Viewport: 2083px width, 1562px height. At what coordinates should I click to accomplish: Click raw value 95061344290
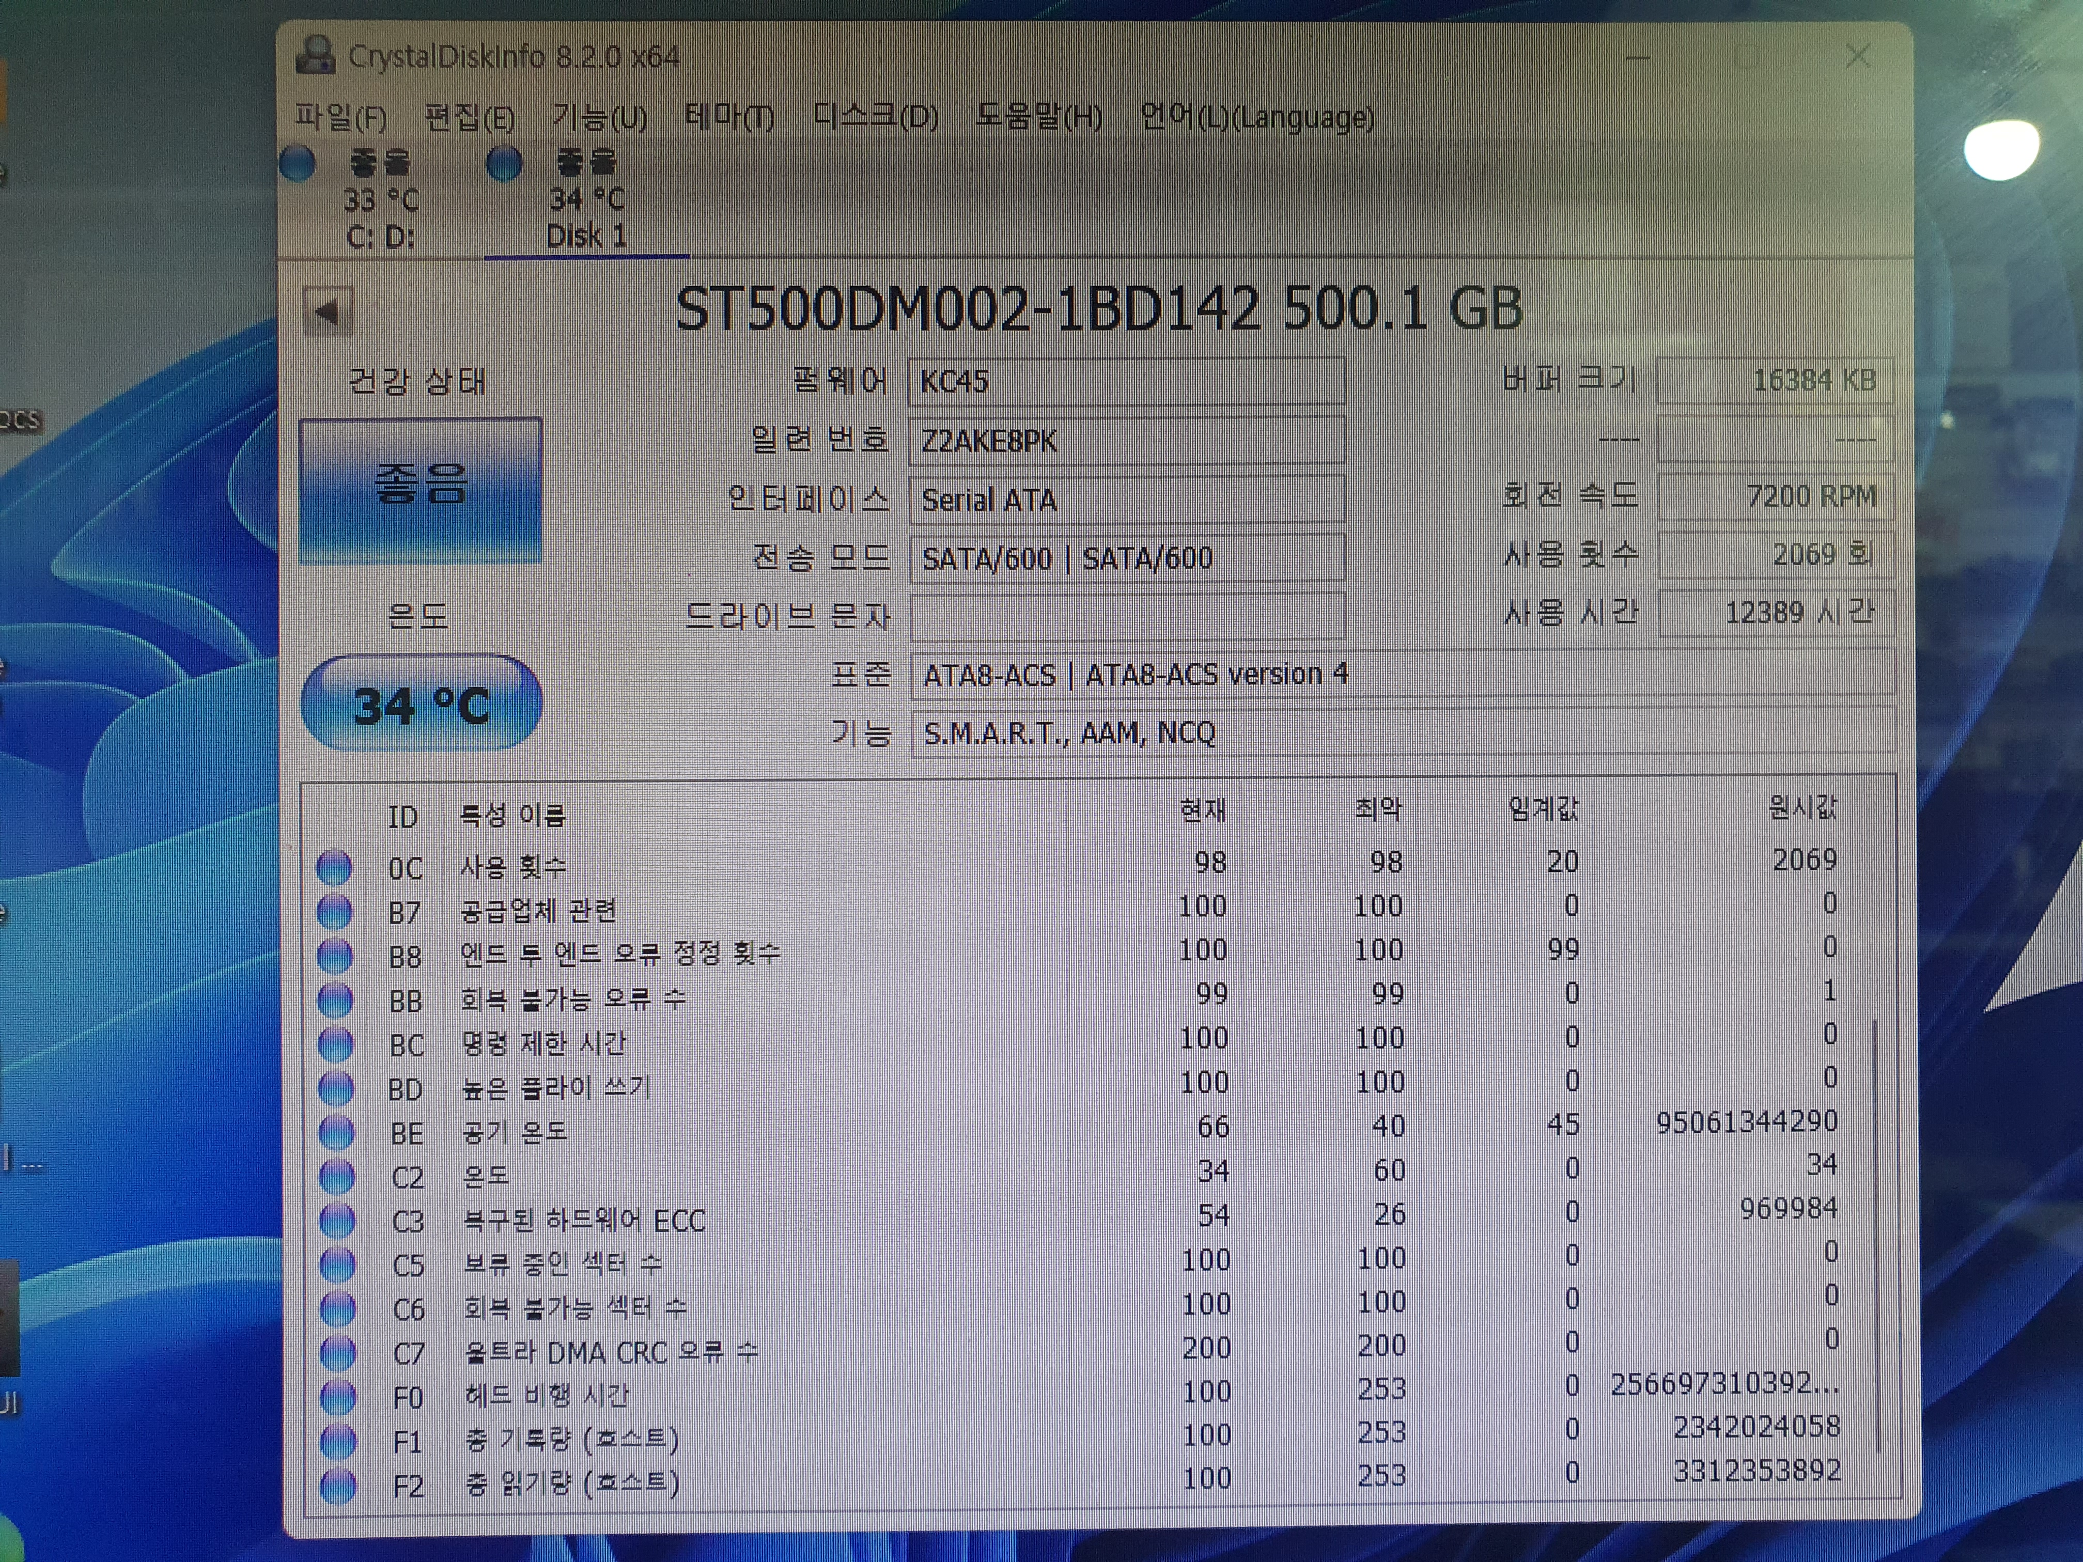pyautogui.click(x=1747, y=1121)
